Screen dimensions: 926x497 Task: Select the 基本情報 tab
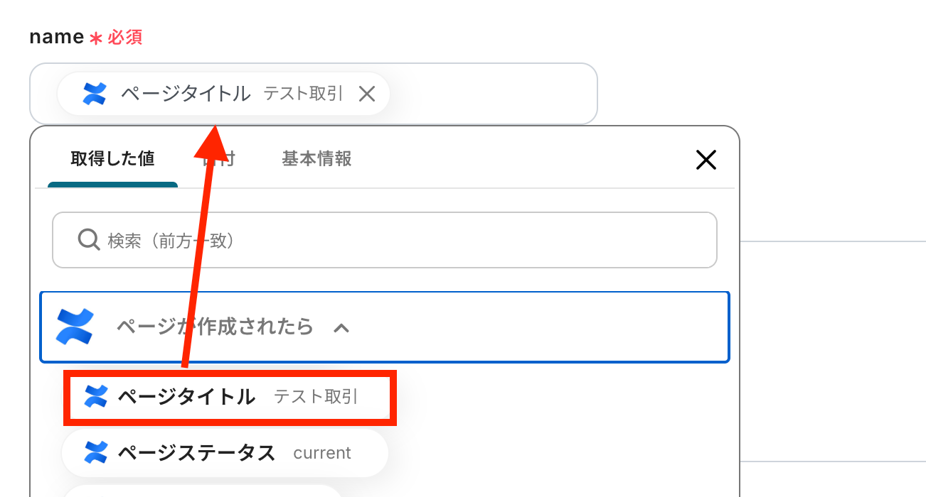click(x=316, y=159)
